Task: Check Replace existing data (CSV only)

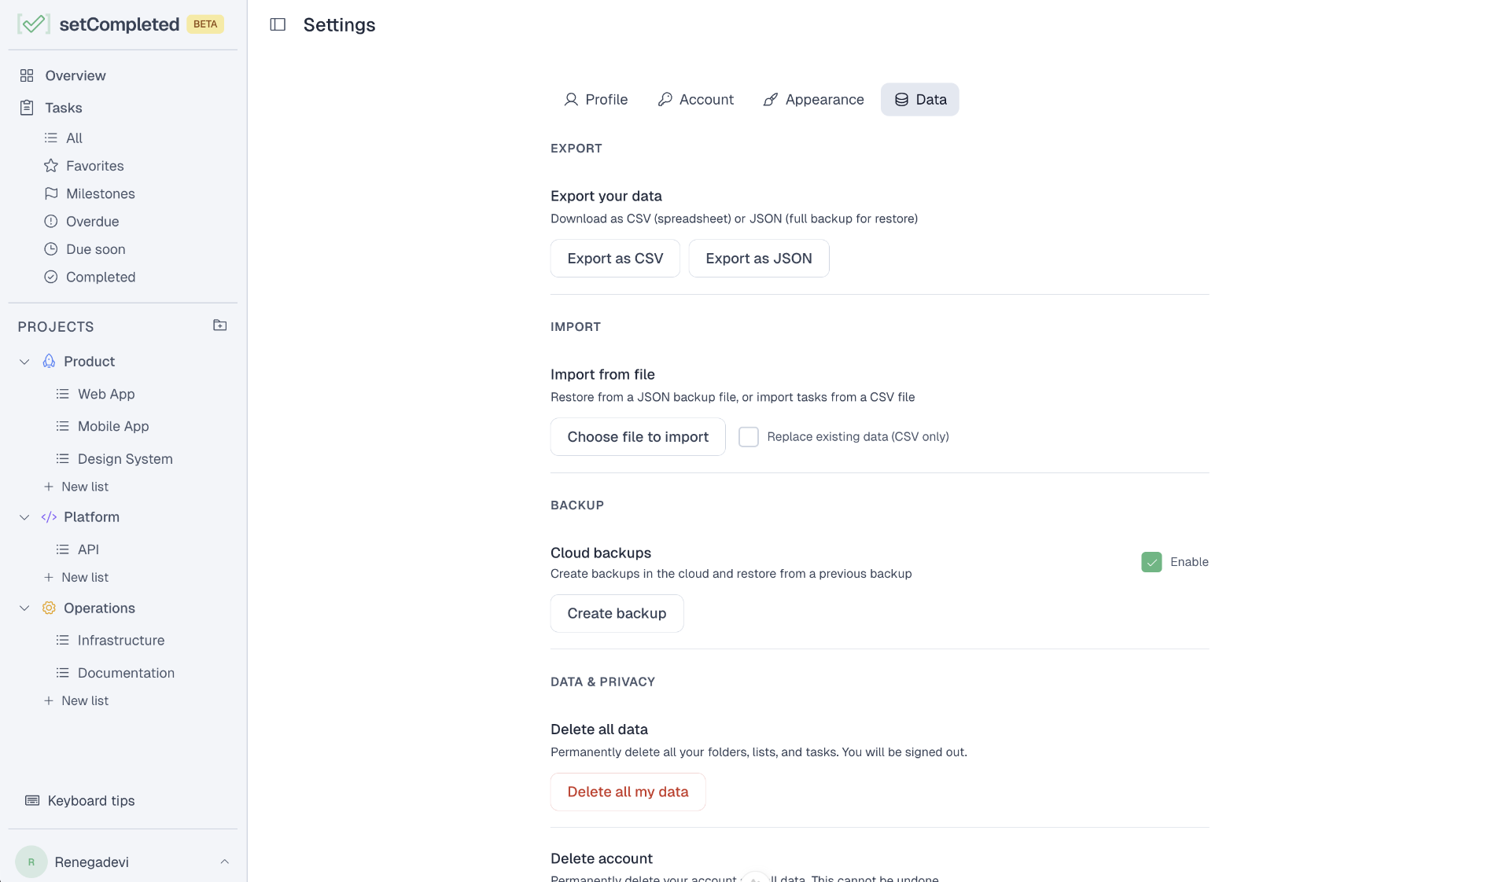Action: point(748,436)
